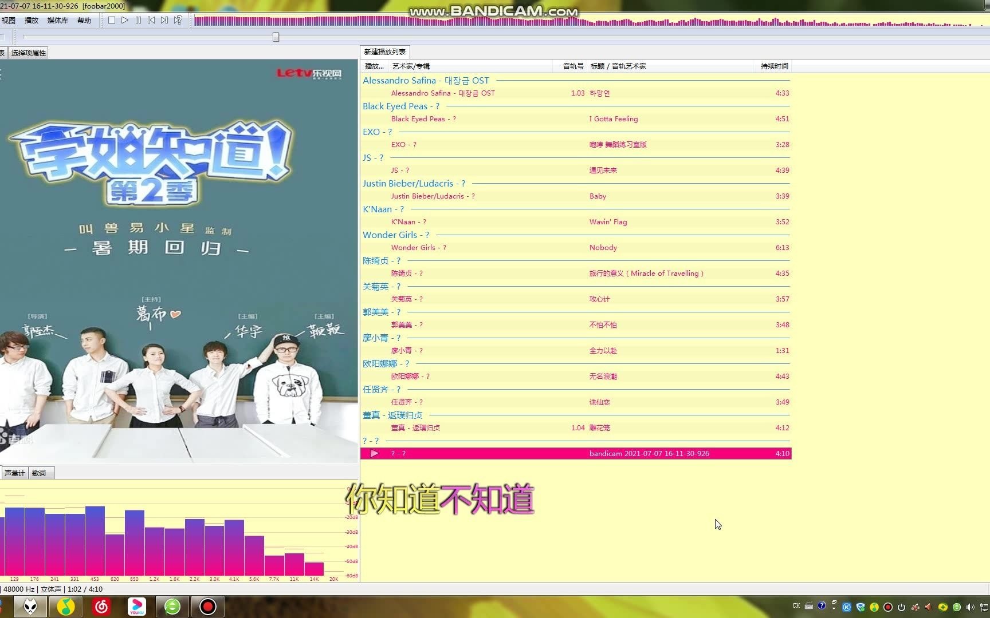Screen dimensions: 990x618
Task: Select the track 離花笺
Action: point(576,428)
